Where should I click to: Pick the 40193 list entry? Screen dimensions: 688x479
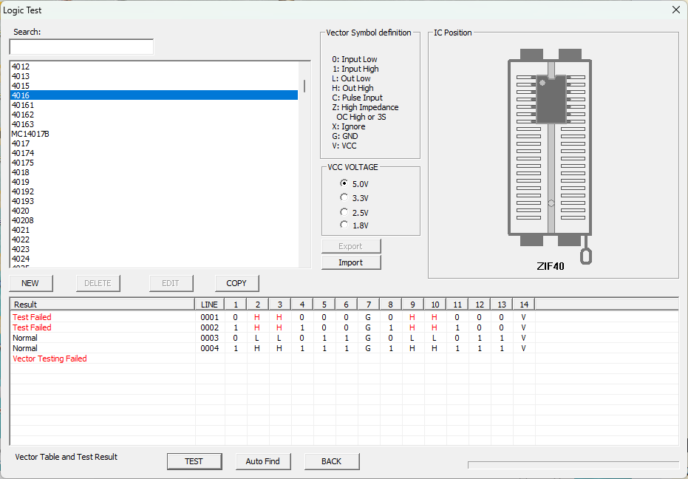pyautogui.click(x=23, y=201)
